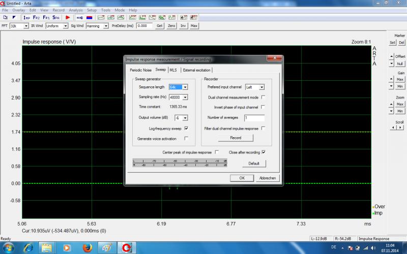The image size is (407, 254).
Task: Expand the Sampling rate (Hz) dropdown
Action: click(185, 97)
